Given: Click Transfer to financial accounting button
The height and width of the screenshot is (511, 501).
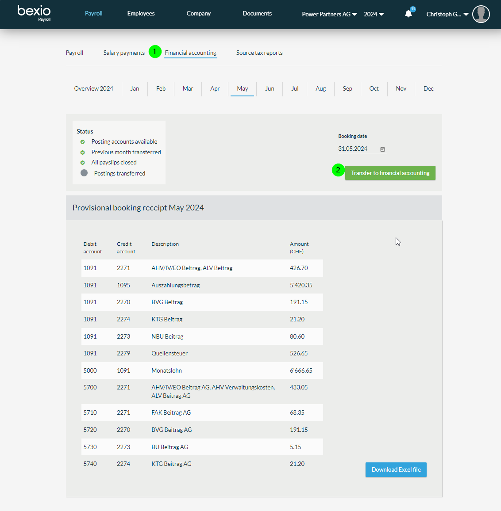Looking at the screenshot, I should tap(390, 173).
